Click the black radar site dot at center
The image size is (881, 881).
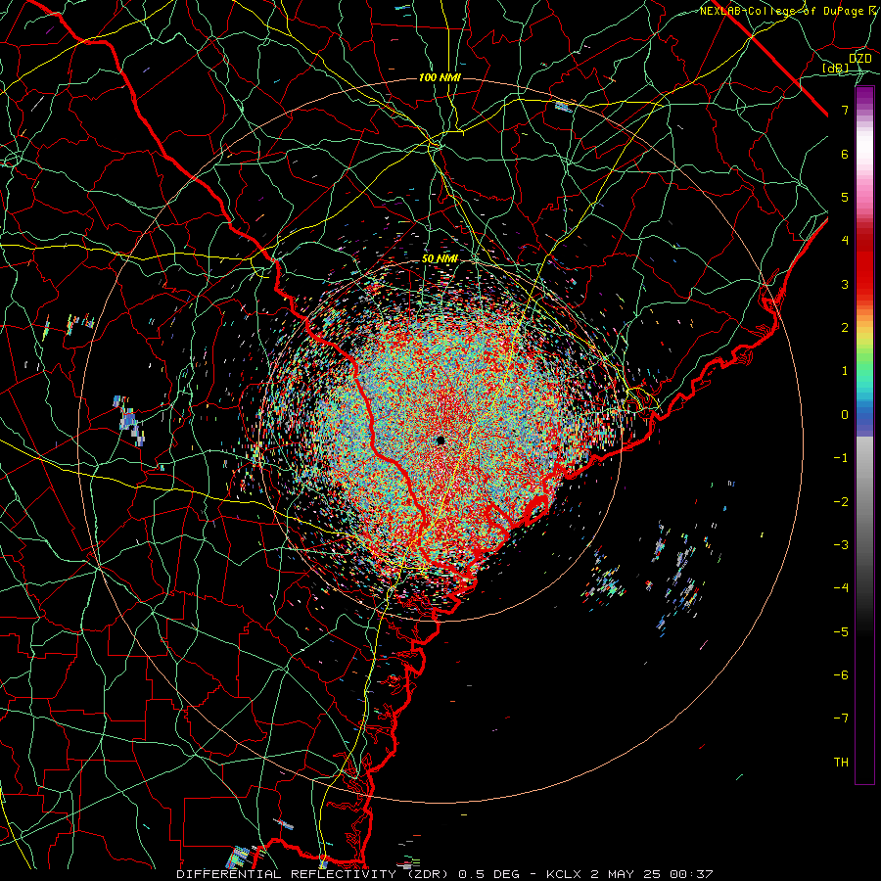(x=440, y=440)
